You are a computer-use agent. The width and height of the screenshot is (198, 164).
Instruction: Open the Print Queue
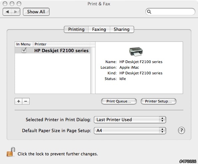pos(119,101)
